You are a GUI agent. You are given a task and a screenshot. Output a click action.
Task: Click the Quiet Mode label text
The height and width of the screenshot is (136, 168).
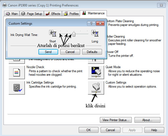point(113,67)
